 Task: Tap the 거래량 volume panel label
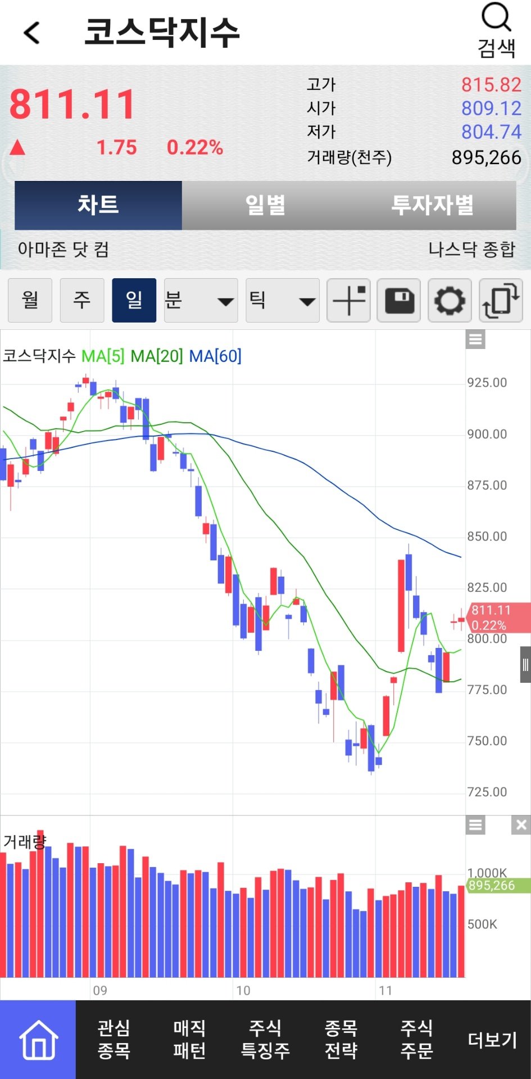pos(25,842)
